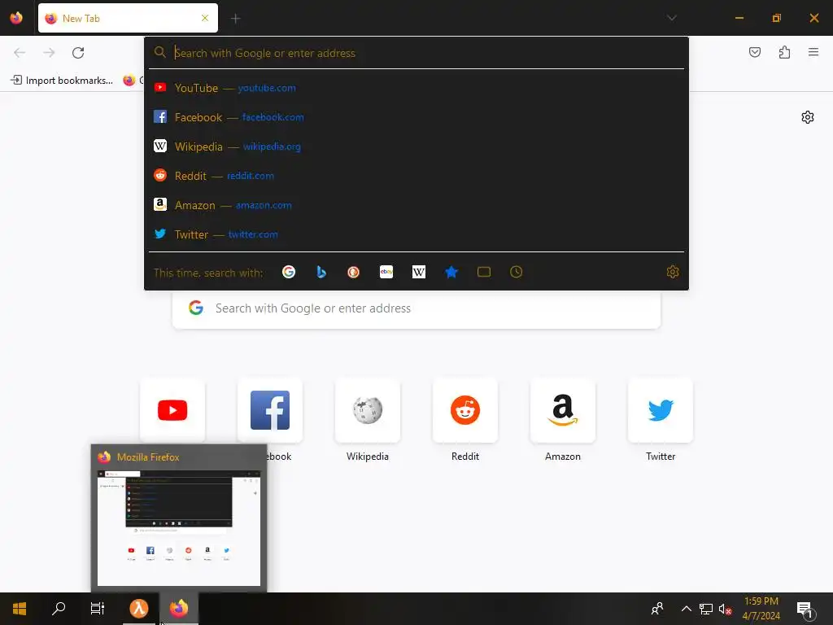Viewport: 833px width, 625px height.
Task: Choose Twitter twitter.com suggestion
Action: [416, 234]
